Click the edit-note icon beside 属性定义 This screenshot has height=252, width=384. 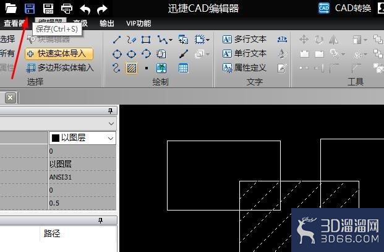[282, 68]
